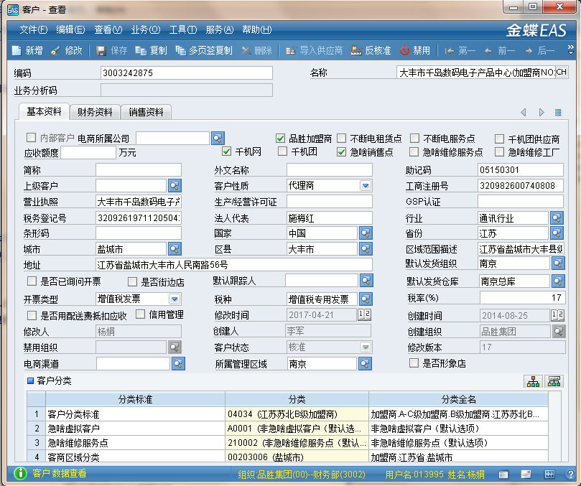Open lookup for 行业 industry field
This screenshot has width=581, height=486.
(x=557, y=218)
